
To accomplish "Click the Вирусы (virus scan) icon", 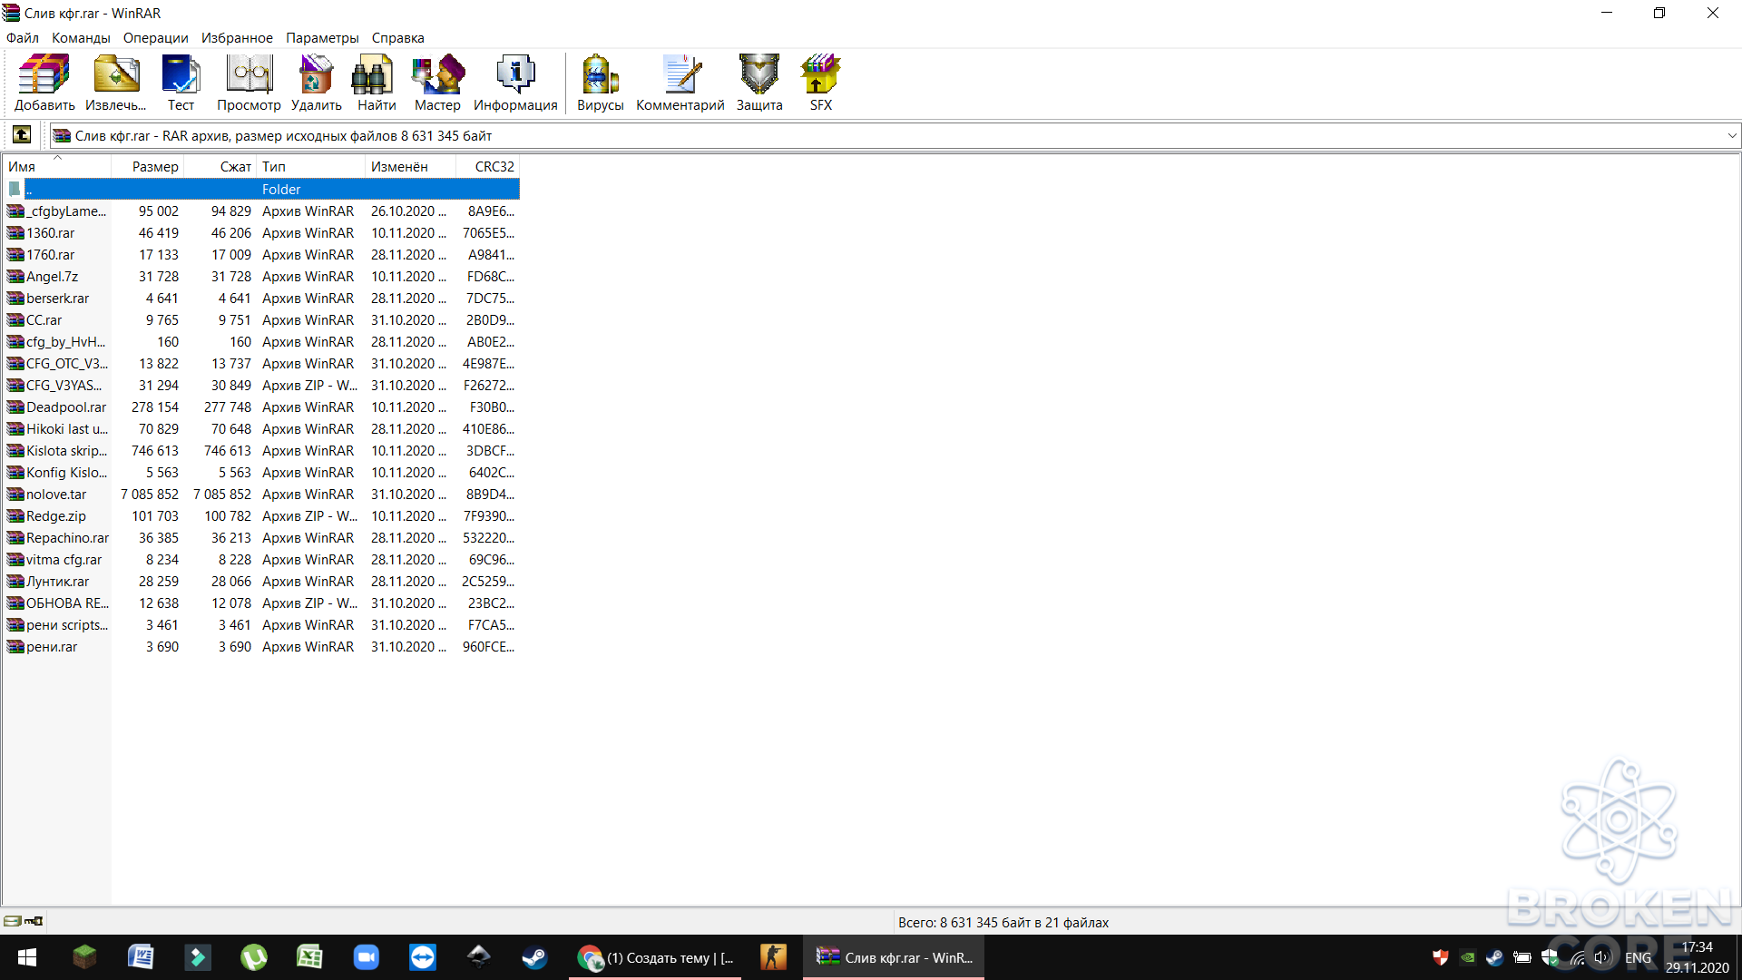I will click(x=600, y=83).
